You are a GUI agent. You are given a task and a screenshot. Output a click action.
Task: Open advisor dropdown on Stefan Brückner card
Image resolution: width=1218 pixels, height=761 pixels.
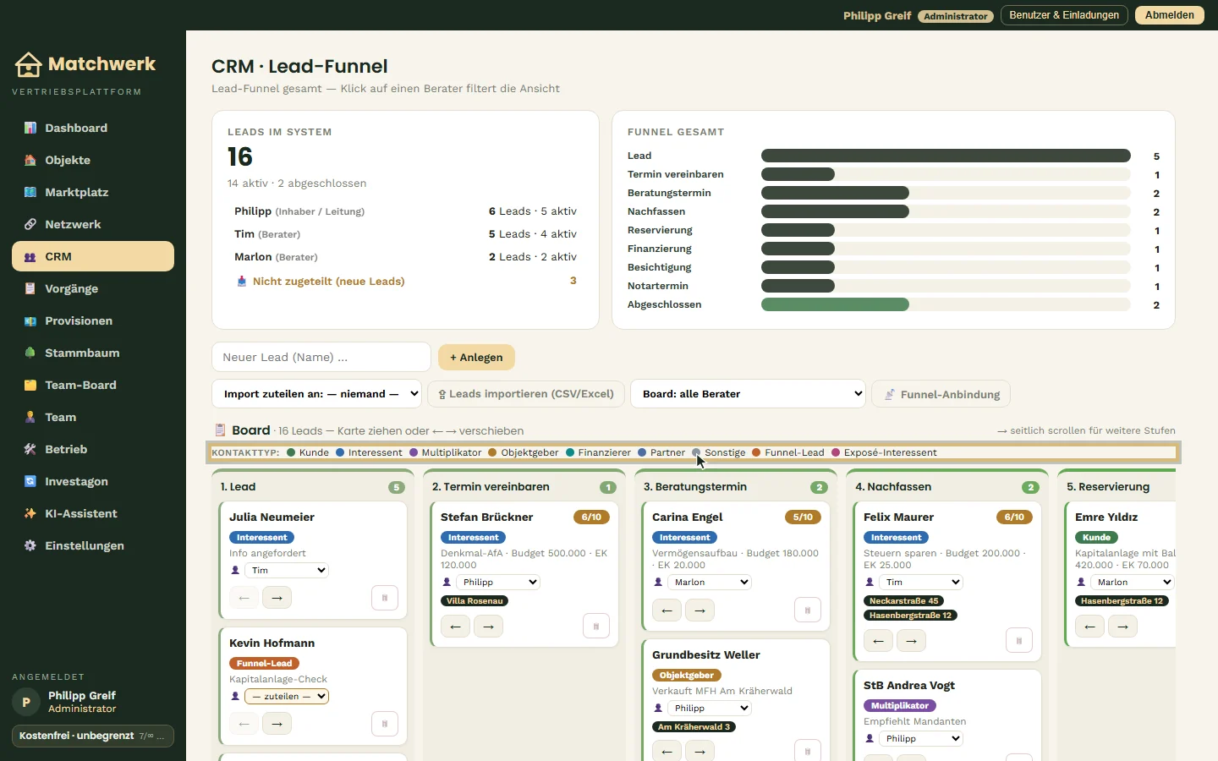498,583
